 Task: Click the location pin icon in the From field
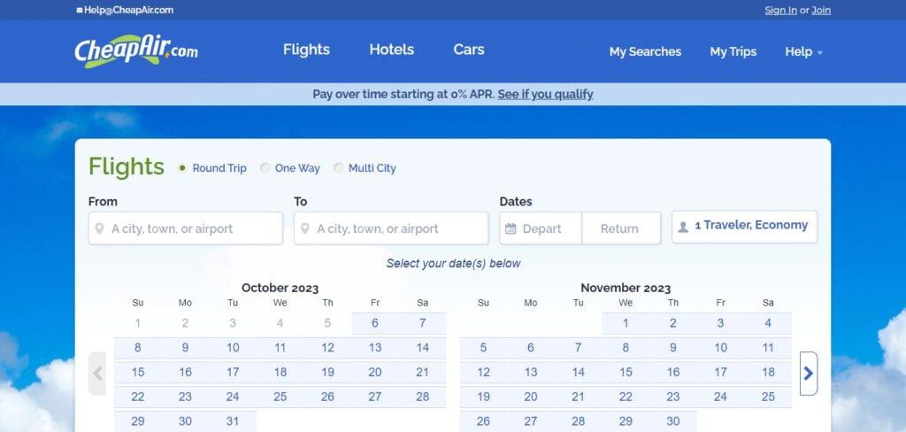99,228
